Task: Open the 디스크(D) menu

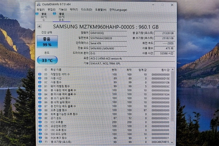Action: pos(87,10)
